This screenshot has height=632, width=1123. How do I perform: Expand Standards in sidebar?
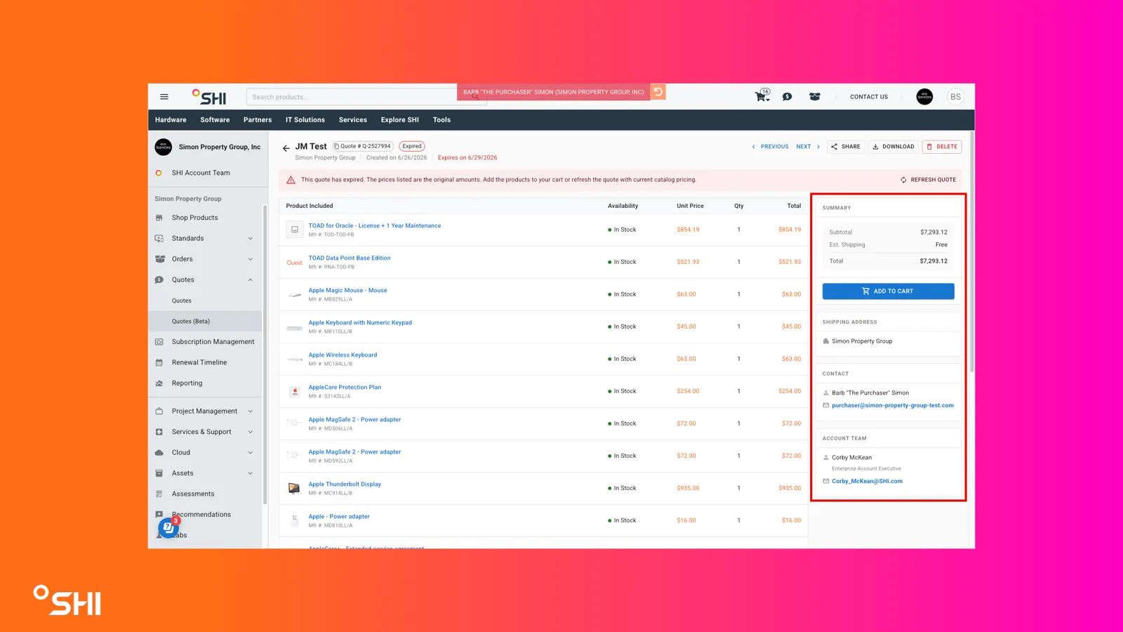pos(250,239)
